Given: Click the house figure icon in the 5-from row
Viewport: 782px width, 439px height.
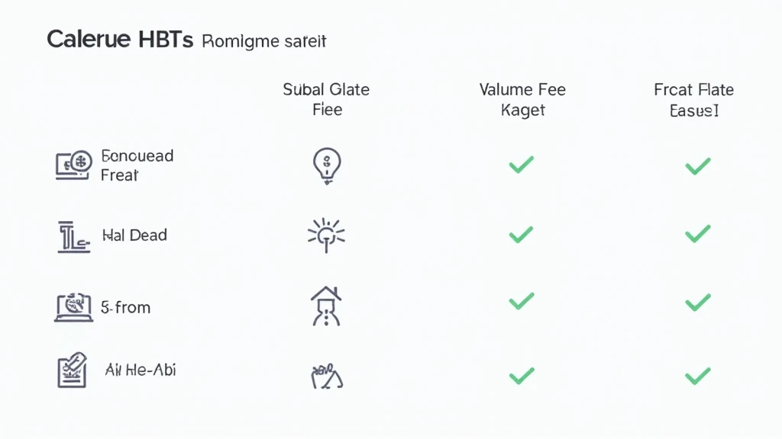Looking at the screenshot, I should 326,306.
